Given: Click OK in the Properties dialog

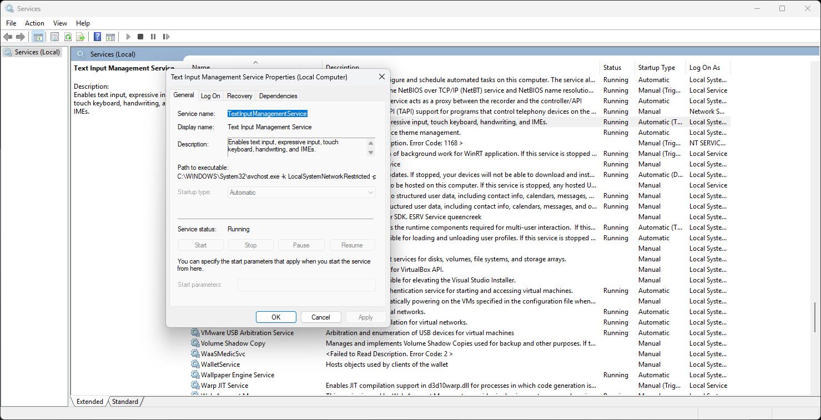Looking at the screenshot, I should tap(276, 317).
